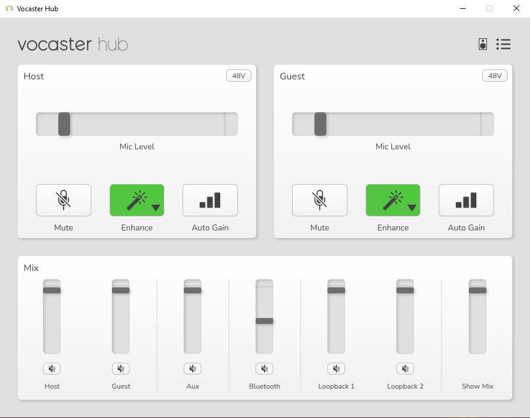The height and width of the screenshot is (418, 530).
Task: Mute the Loopback 2 mix channel
Action: 405,369
